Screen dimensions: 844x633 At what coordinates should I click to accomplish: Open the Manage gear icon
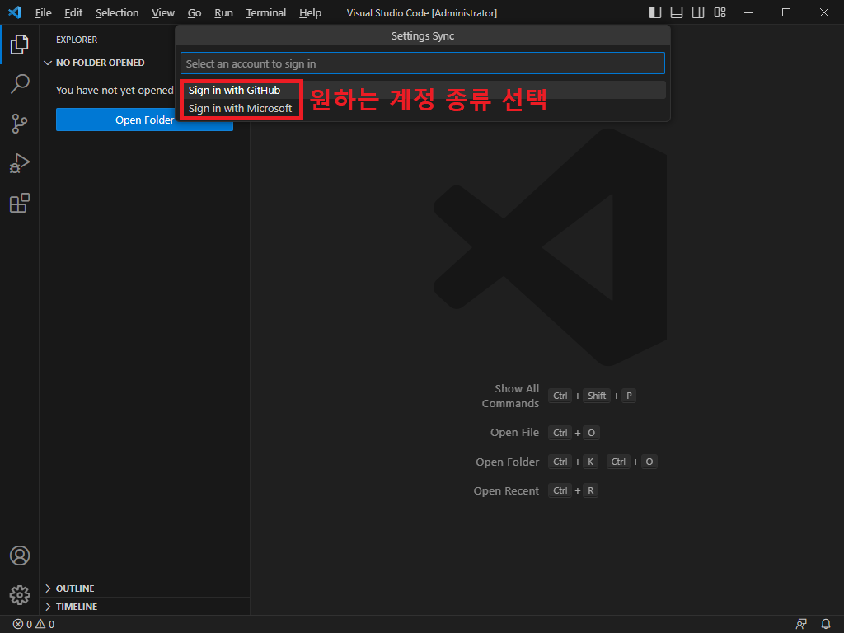pyautogui.click(x=19, y=594)
